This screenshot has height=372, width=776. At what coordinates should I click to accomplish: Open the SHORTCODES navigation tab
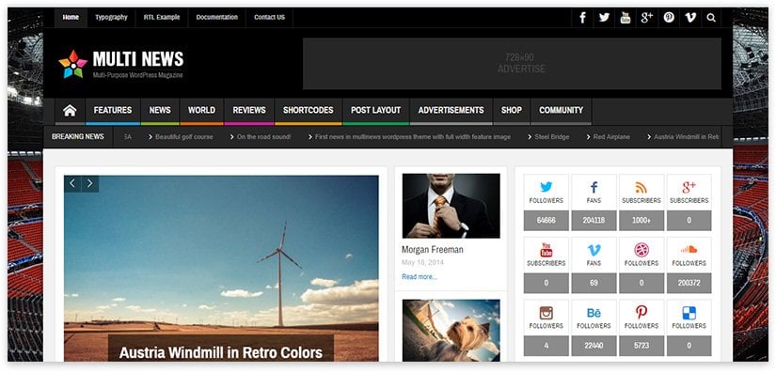click(308, 110)
